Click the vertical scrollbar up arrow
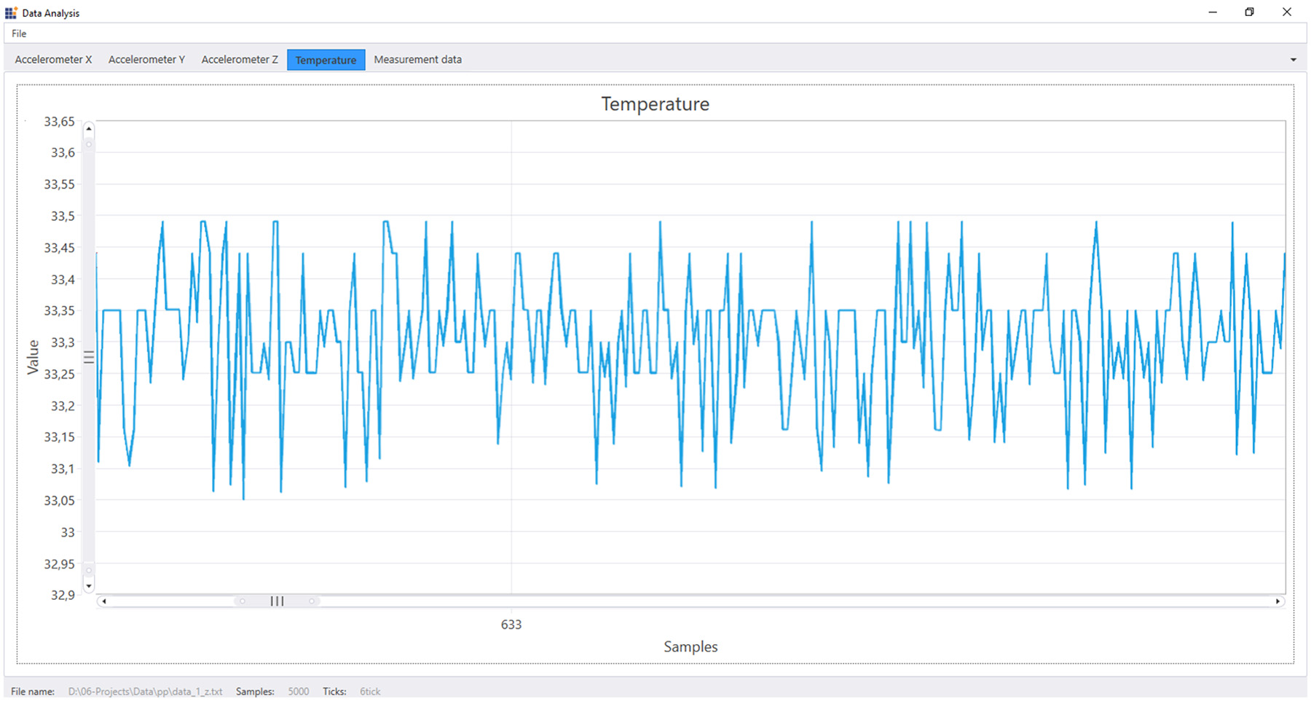 (x=89, y=129)
